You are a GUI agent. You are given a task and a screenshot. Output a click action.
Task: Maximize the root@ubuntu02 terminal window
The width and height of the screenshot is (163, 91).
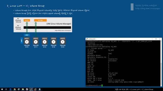click(x=156, y=39)
